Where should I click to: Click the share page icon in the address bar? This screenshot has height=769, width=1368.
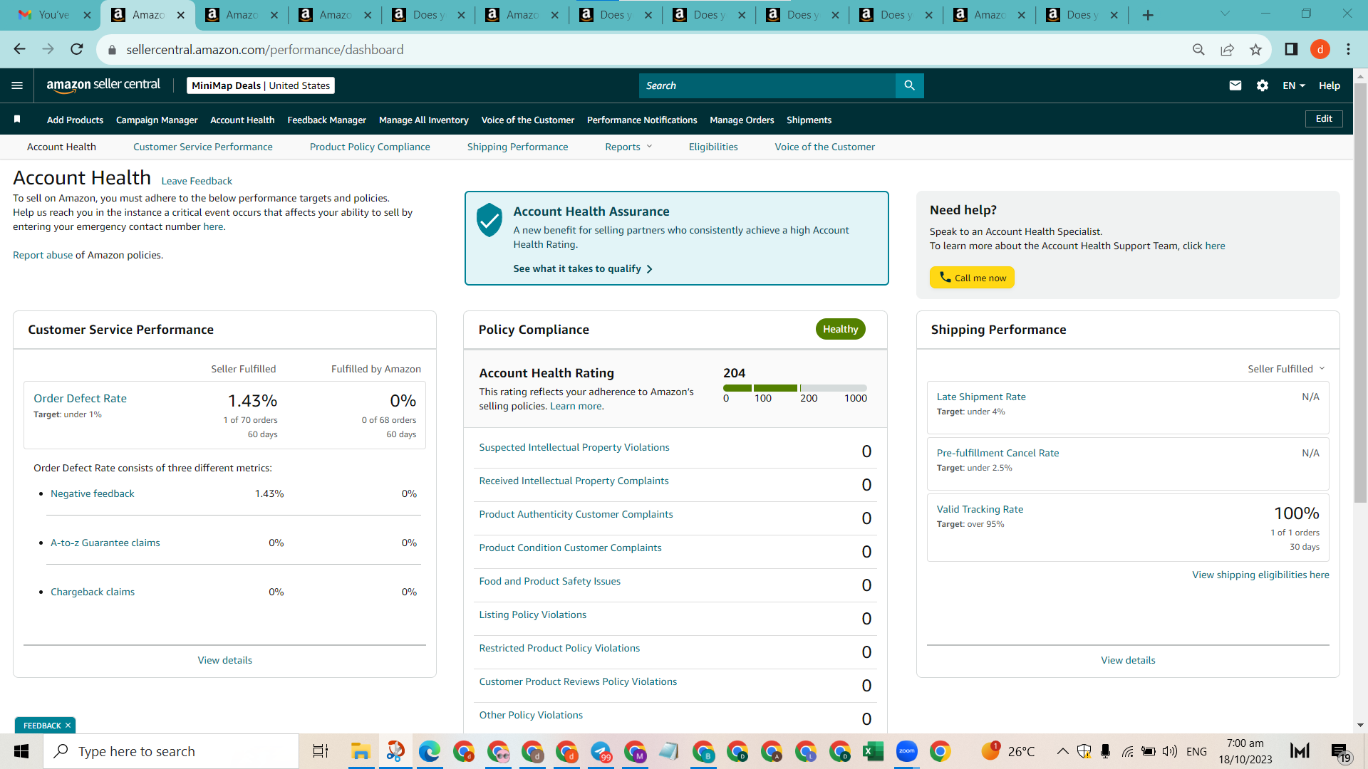[x=1227, y=49]
